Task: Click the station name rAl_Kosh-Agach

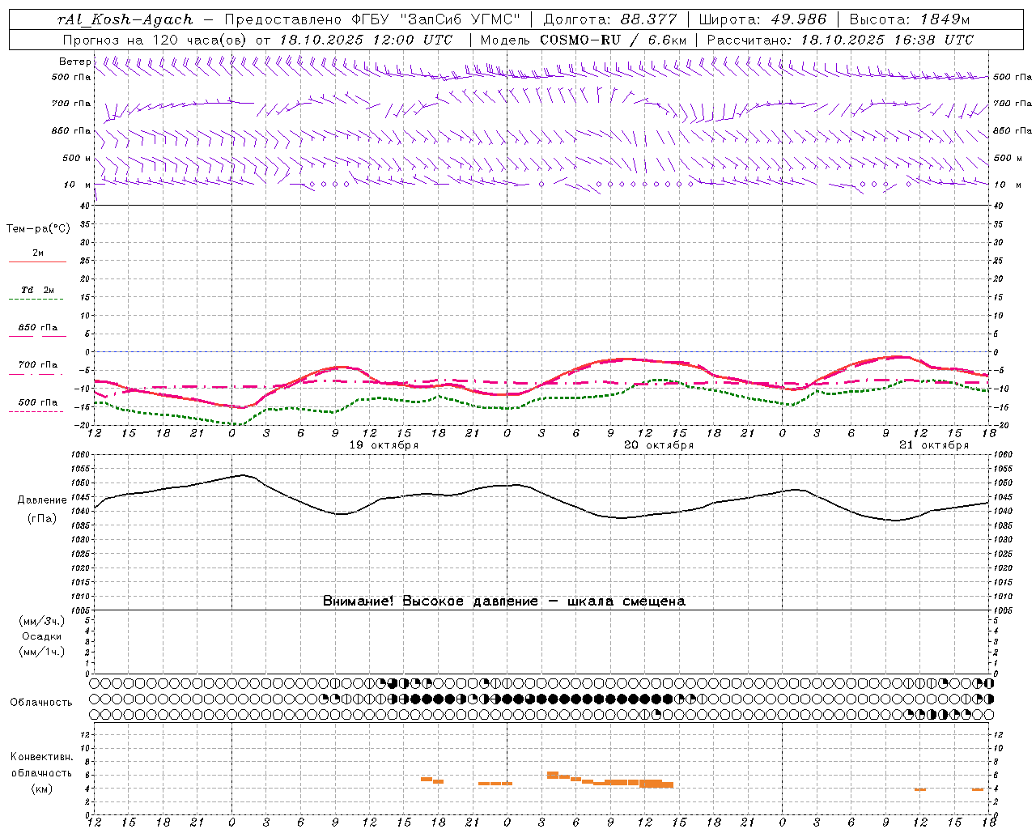Action: click(x=125, y=19)
